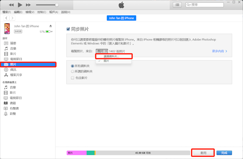Select the 所有資料夾 radio button
This screenshot has width=243, height=159.
click(72, 66)
